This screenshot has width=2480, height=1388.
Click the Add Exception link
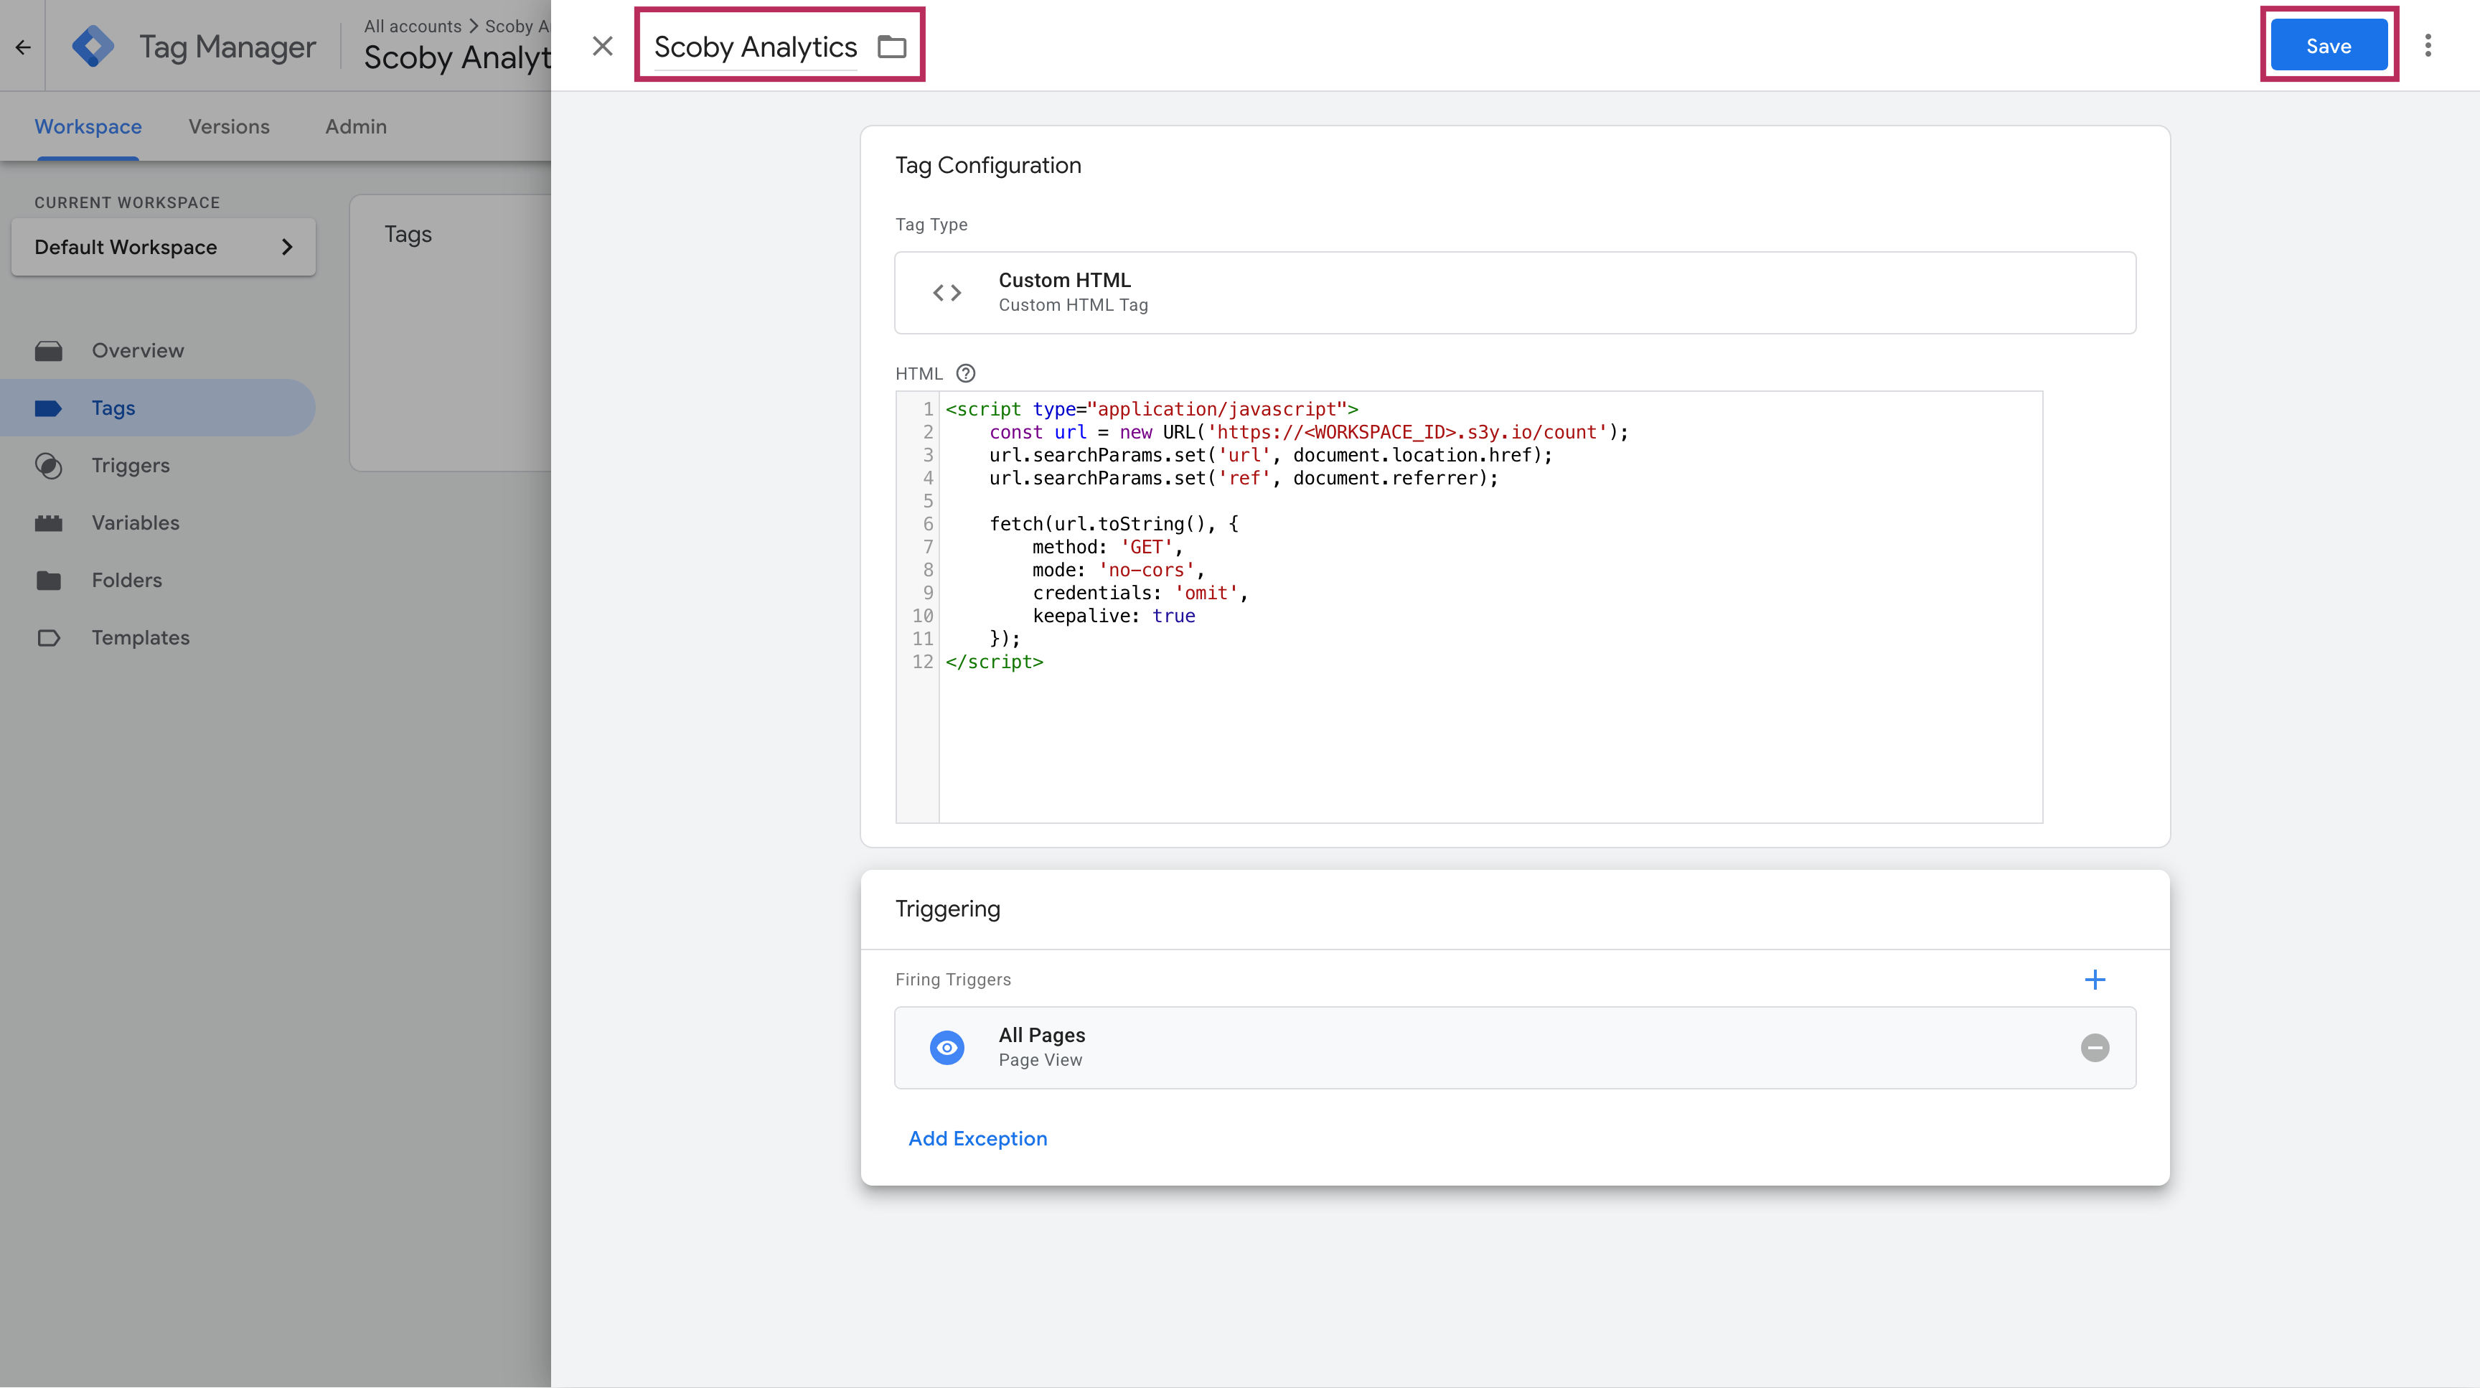(977, 1139)
